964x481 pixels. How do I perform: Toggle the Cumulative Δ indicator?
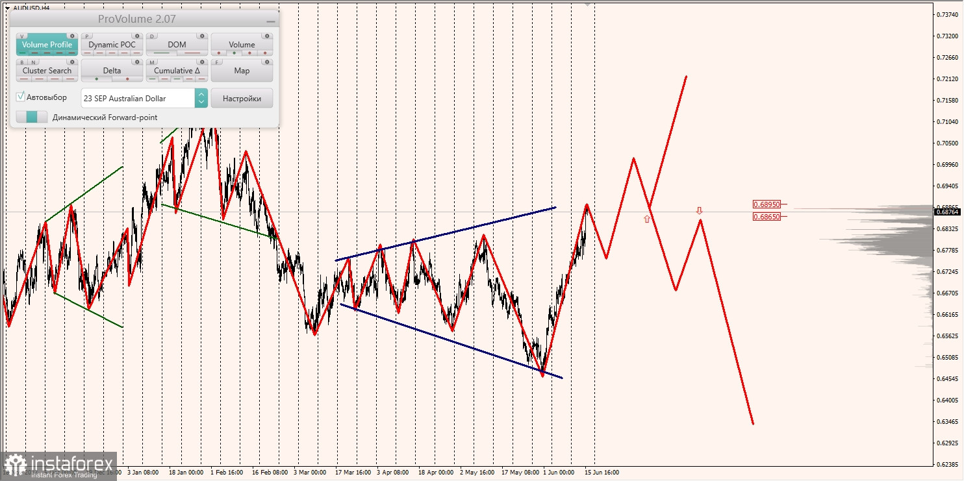[x=177, y=70]
